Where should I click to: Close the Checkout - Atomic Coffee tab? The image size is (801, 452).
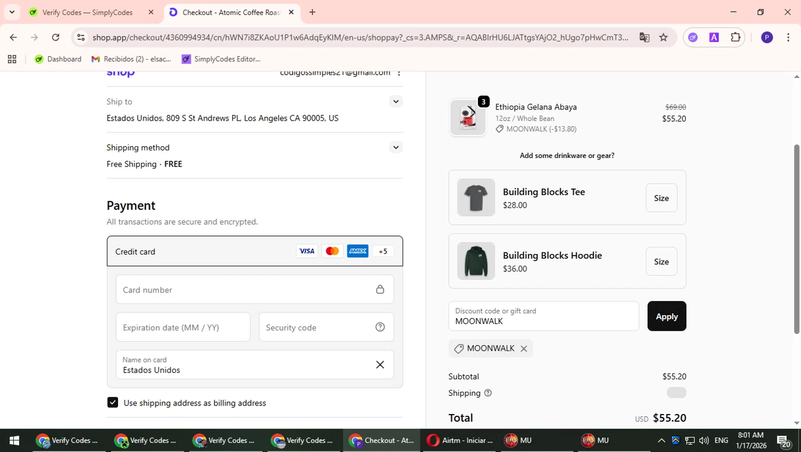point(291,12)
